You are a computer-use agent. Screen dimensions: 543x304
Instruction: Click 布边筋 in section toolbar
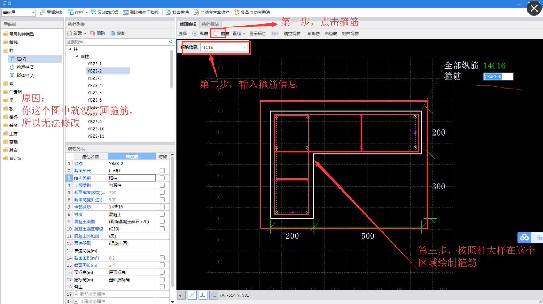pos(331,34)
